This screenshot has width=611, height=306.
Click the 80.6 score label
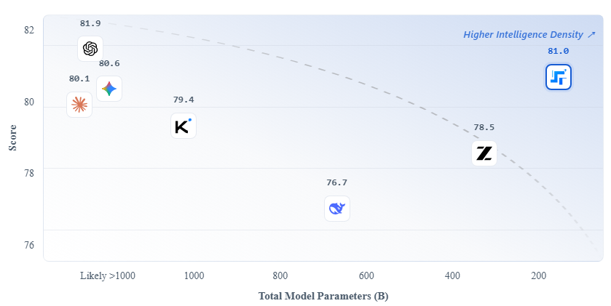(x=109, y=63)
